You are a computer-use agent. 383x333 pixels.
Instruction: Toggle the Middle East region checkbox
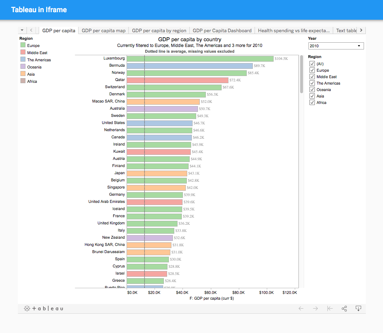tap(312, 77)
